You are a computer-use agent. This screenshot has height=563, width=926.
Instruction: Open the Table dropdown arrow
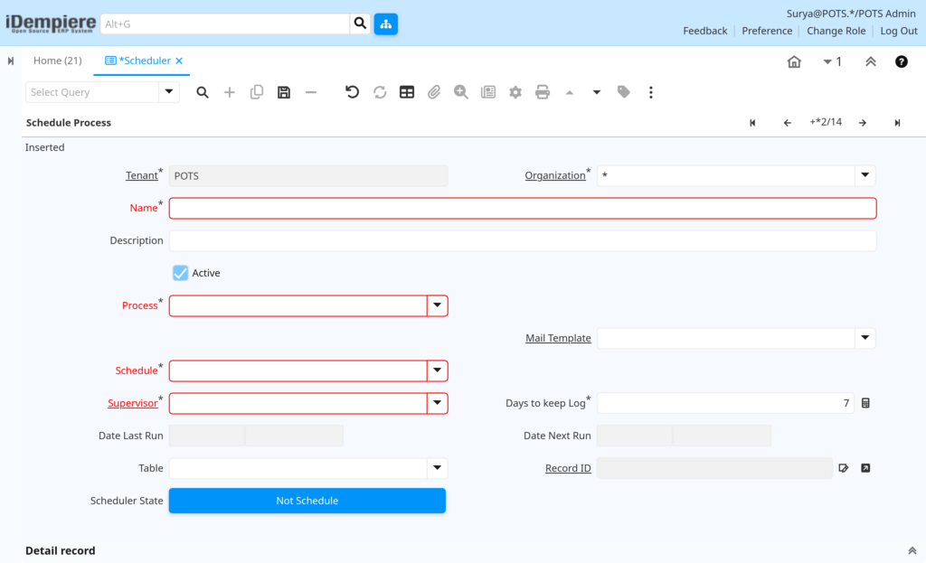(x=437, y=468)
